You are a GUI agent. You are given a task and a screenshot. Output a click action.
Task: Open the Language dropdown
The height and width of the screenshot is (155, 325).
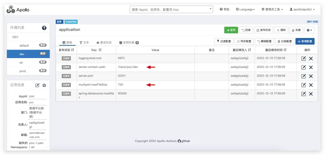click(246, 10)
